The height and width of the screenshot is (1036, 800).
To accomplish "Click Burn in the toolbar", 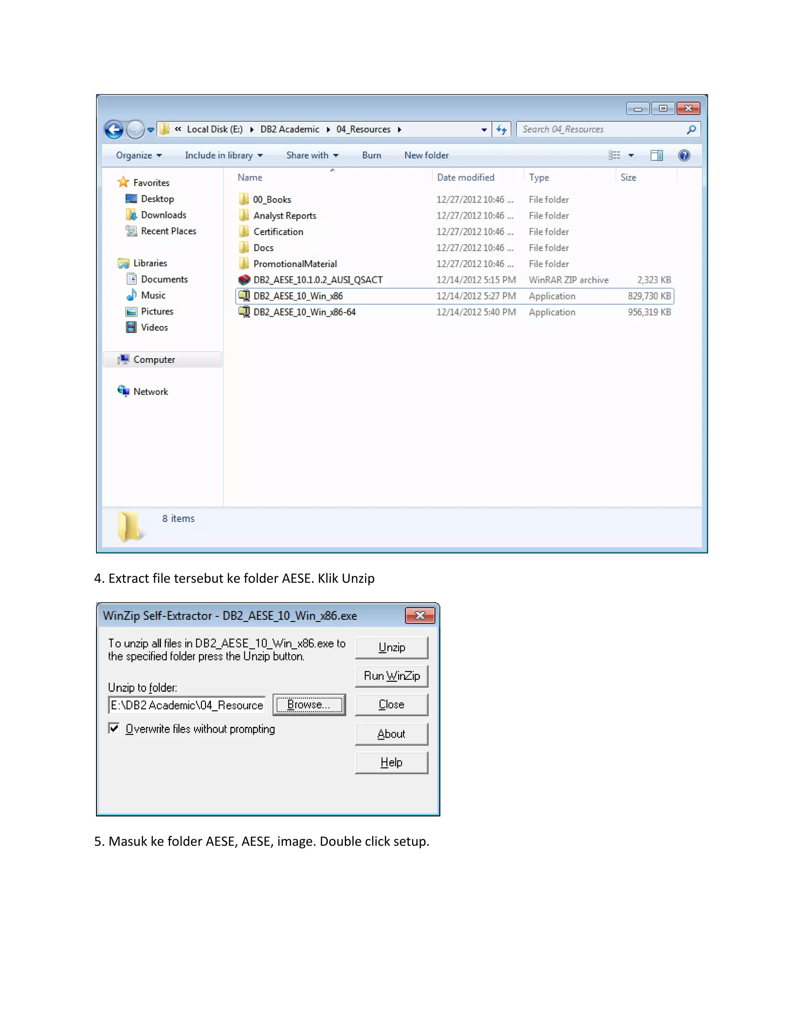I will pos(371,156).
